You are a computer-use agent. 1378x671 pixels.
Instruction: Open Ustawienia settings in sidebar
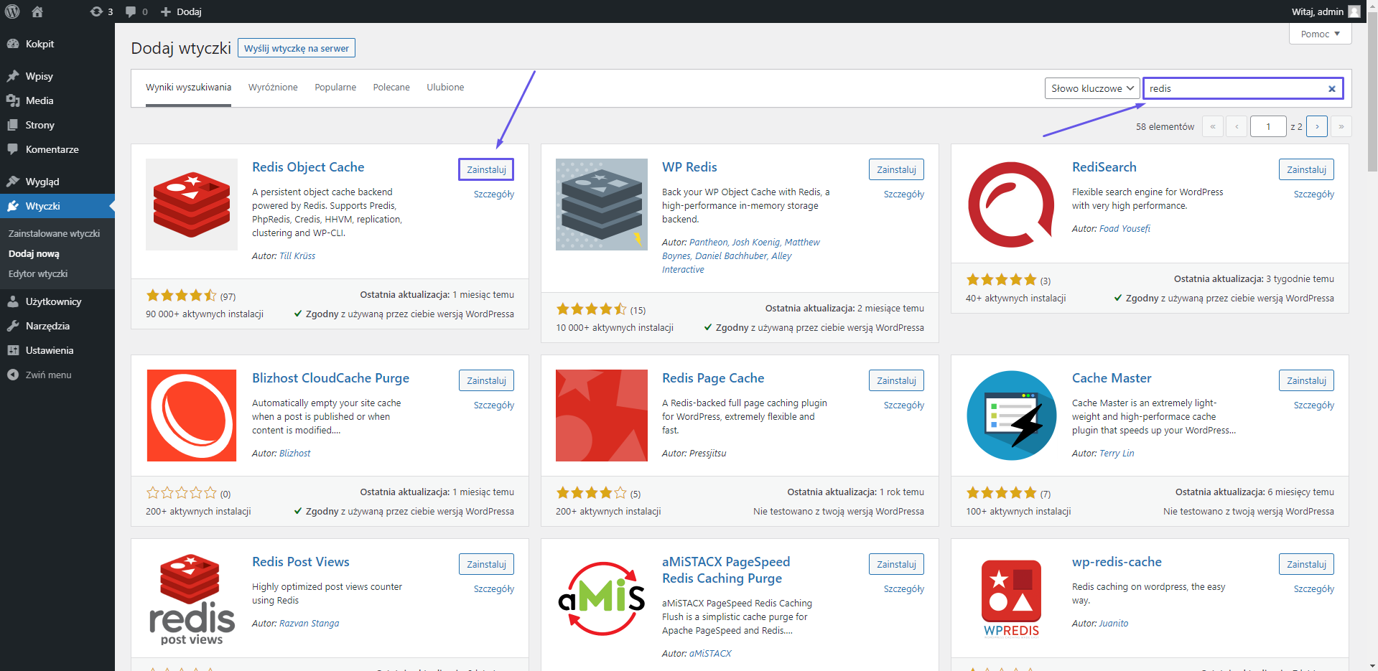coord(49,350)
